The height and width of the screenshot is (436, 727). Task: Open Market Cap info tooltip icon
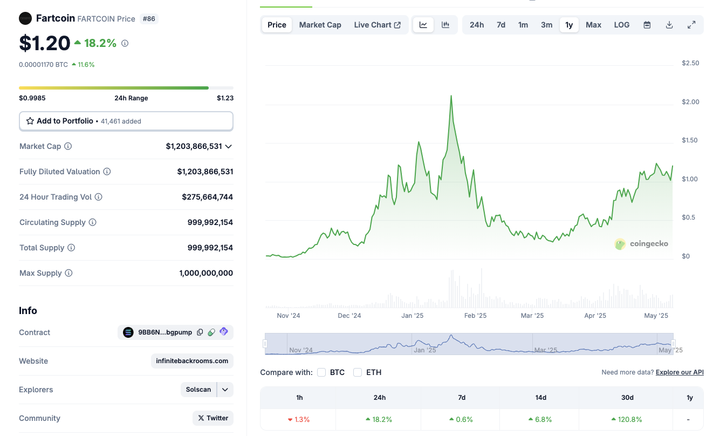[68, 146]
